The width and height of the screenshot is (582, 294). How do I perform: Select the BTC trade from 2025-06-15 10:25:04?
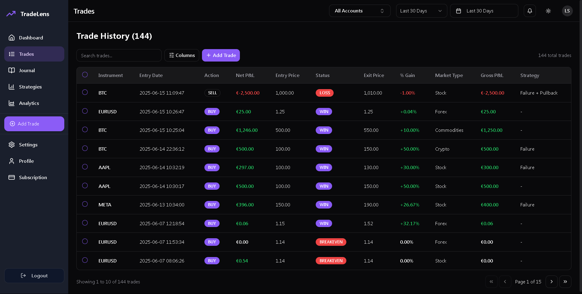pyautogui.click(x=85, y=129)
